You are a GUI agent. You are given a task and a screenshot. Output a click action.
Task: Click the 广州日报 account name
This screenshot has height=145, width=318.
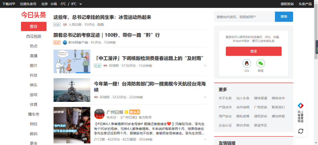click(115, 112)
